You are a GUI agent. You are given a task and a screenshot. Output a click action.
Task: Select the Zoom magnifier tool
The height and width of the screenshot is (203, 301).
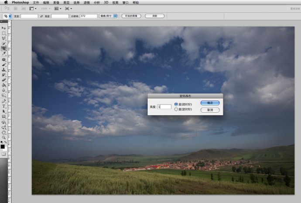[3, 137]
